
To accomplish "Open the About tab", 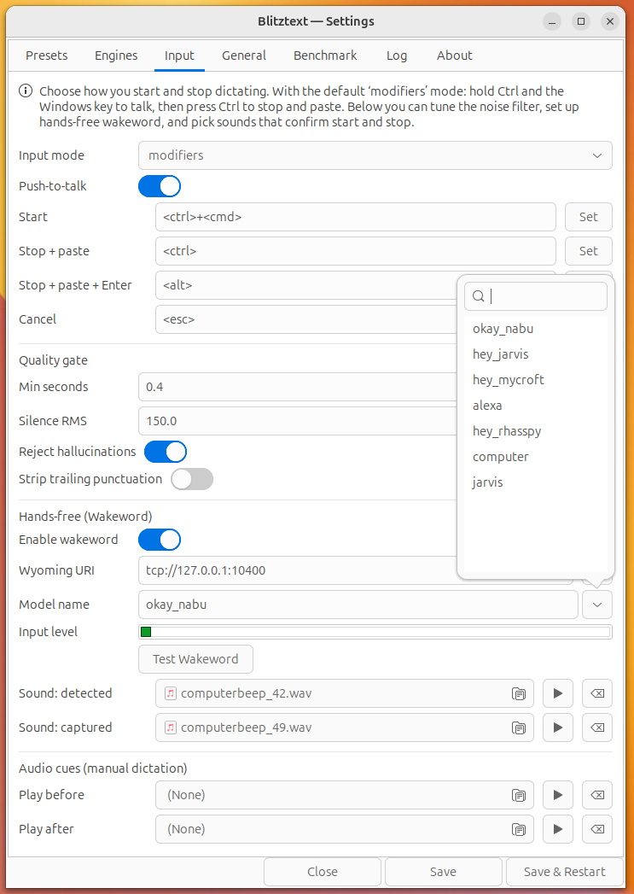I will pyautogui.click(x=455, y=56).
